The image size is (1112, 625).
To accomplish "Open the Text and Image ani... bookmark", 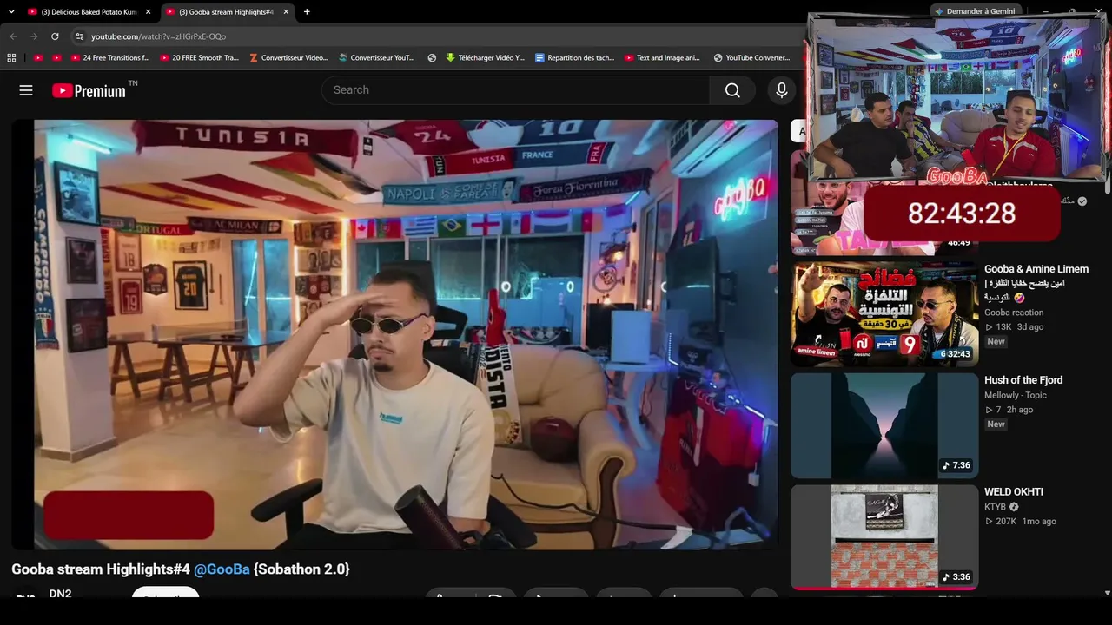I will (663, 58).
